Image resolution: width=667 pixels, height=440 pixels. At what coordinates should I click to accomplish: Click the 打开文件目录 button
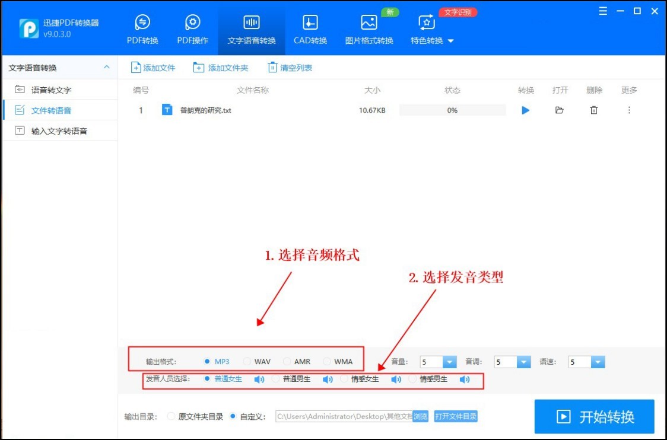pos(456,416)
